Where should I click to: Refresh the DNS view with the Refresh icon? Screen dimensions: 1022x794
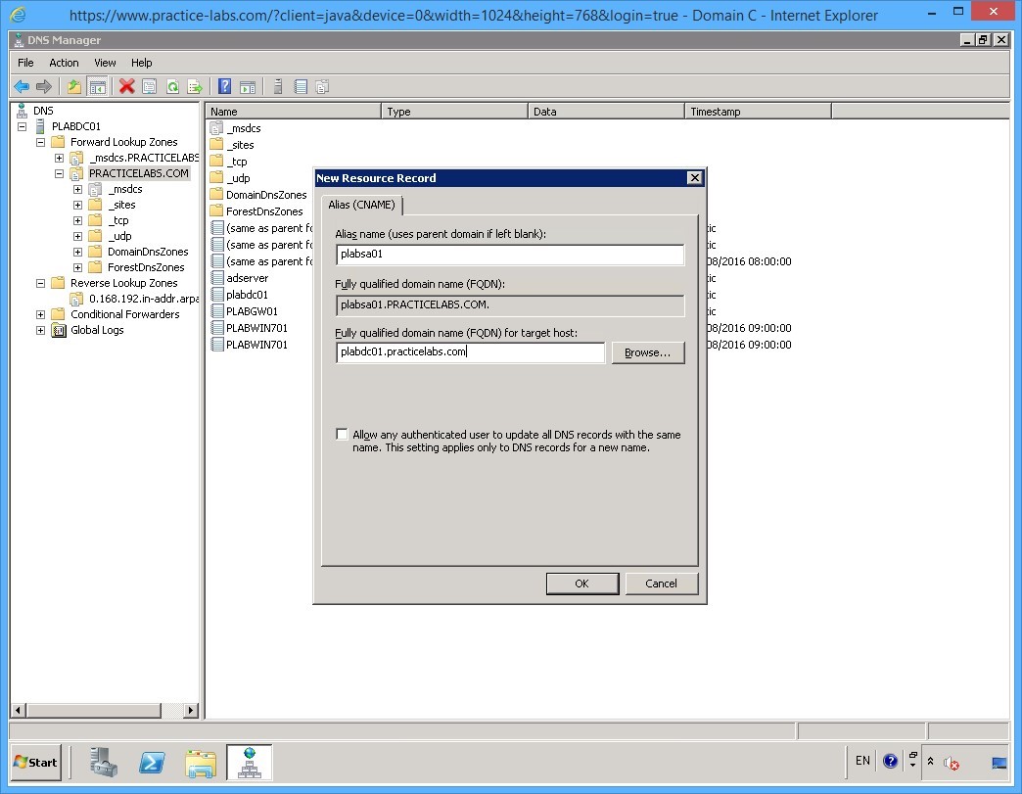click(x=174, y=86)
